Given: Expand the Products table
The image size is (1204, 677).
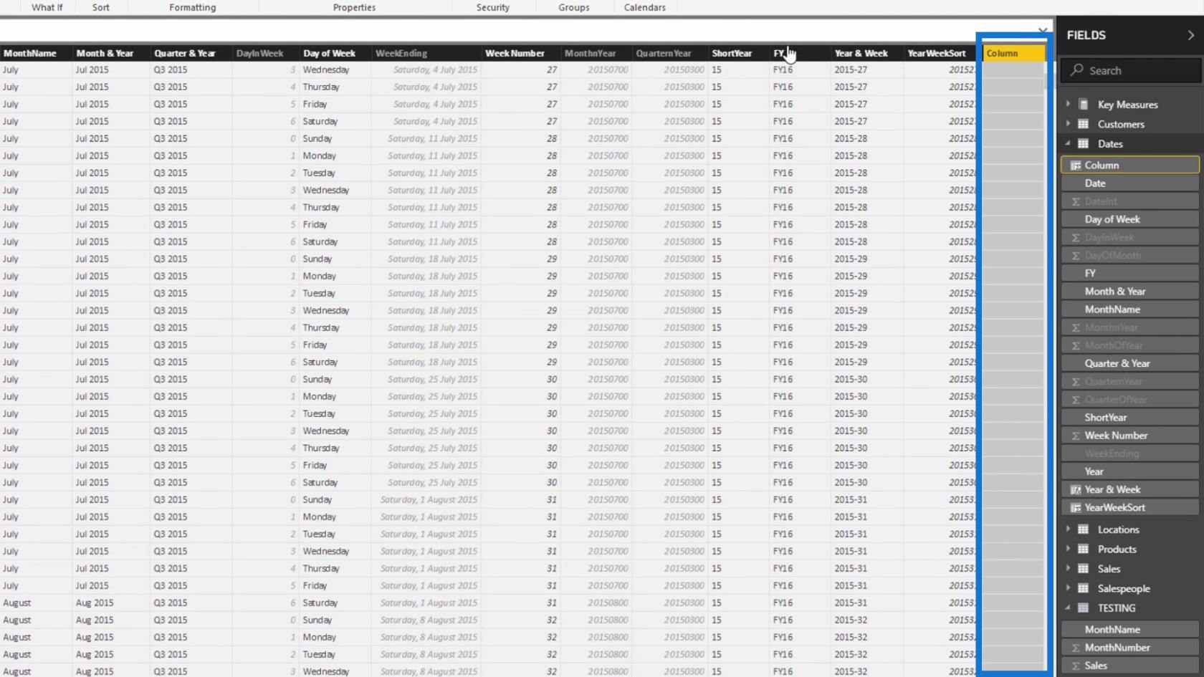Looking at the screenshot, I should [1068, 549].
